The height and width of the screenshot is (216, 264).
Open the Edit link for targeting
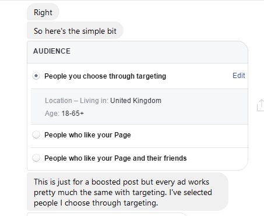point(239,76)
